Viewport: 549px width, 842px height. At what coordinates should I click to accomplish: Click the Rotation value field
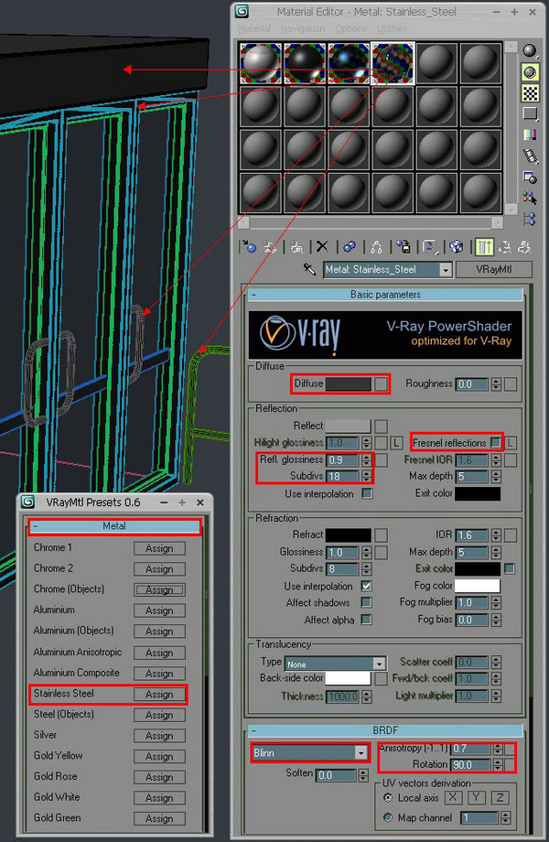tap(470, 764)
